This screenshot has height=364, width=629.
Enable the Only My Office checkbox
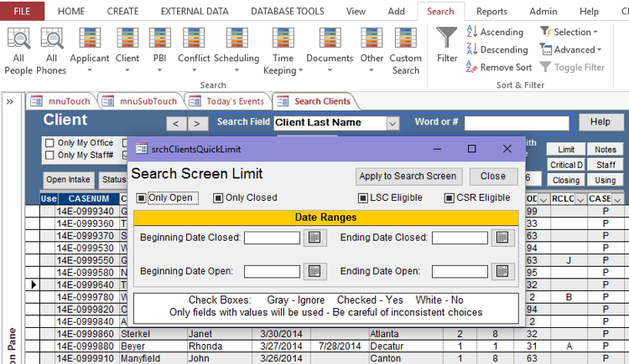pos(49,143)
